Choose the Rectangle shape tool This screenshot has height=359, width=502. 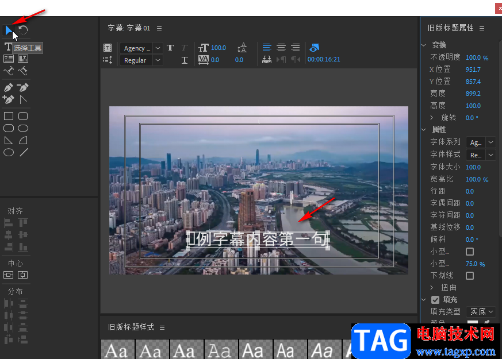tap(9, 116)
